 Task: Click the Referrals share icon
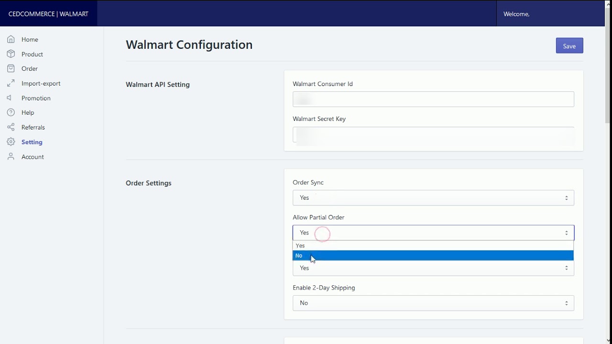point(11,127)
